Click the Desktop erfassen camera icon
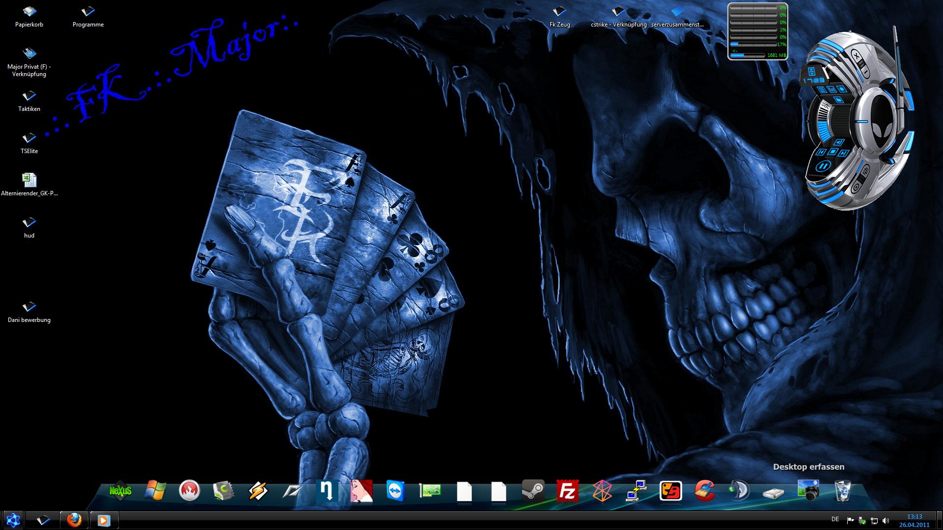 808,491
